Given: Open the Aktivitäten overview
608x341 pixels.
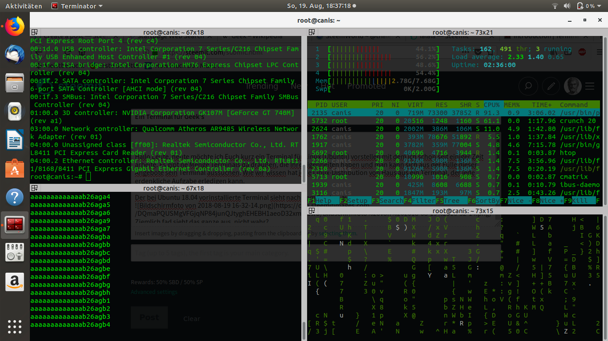Looking at the screenshot, I should coord(24,6).
